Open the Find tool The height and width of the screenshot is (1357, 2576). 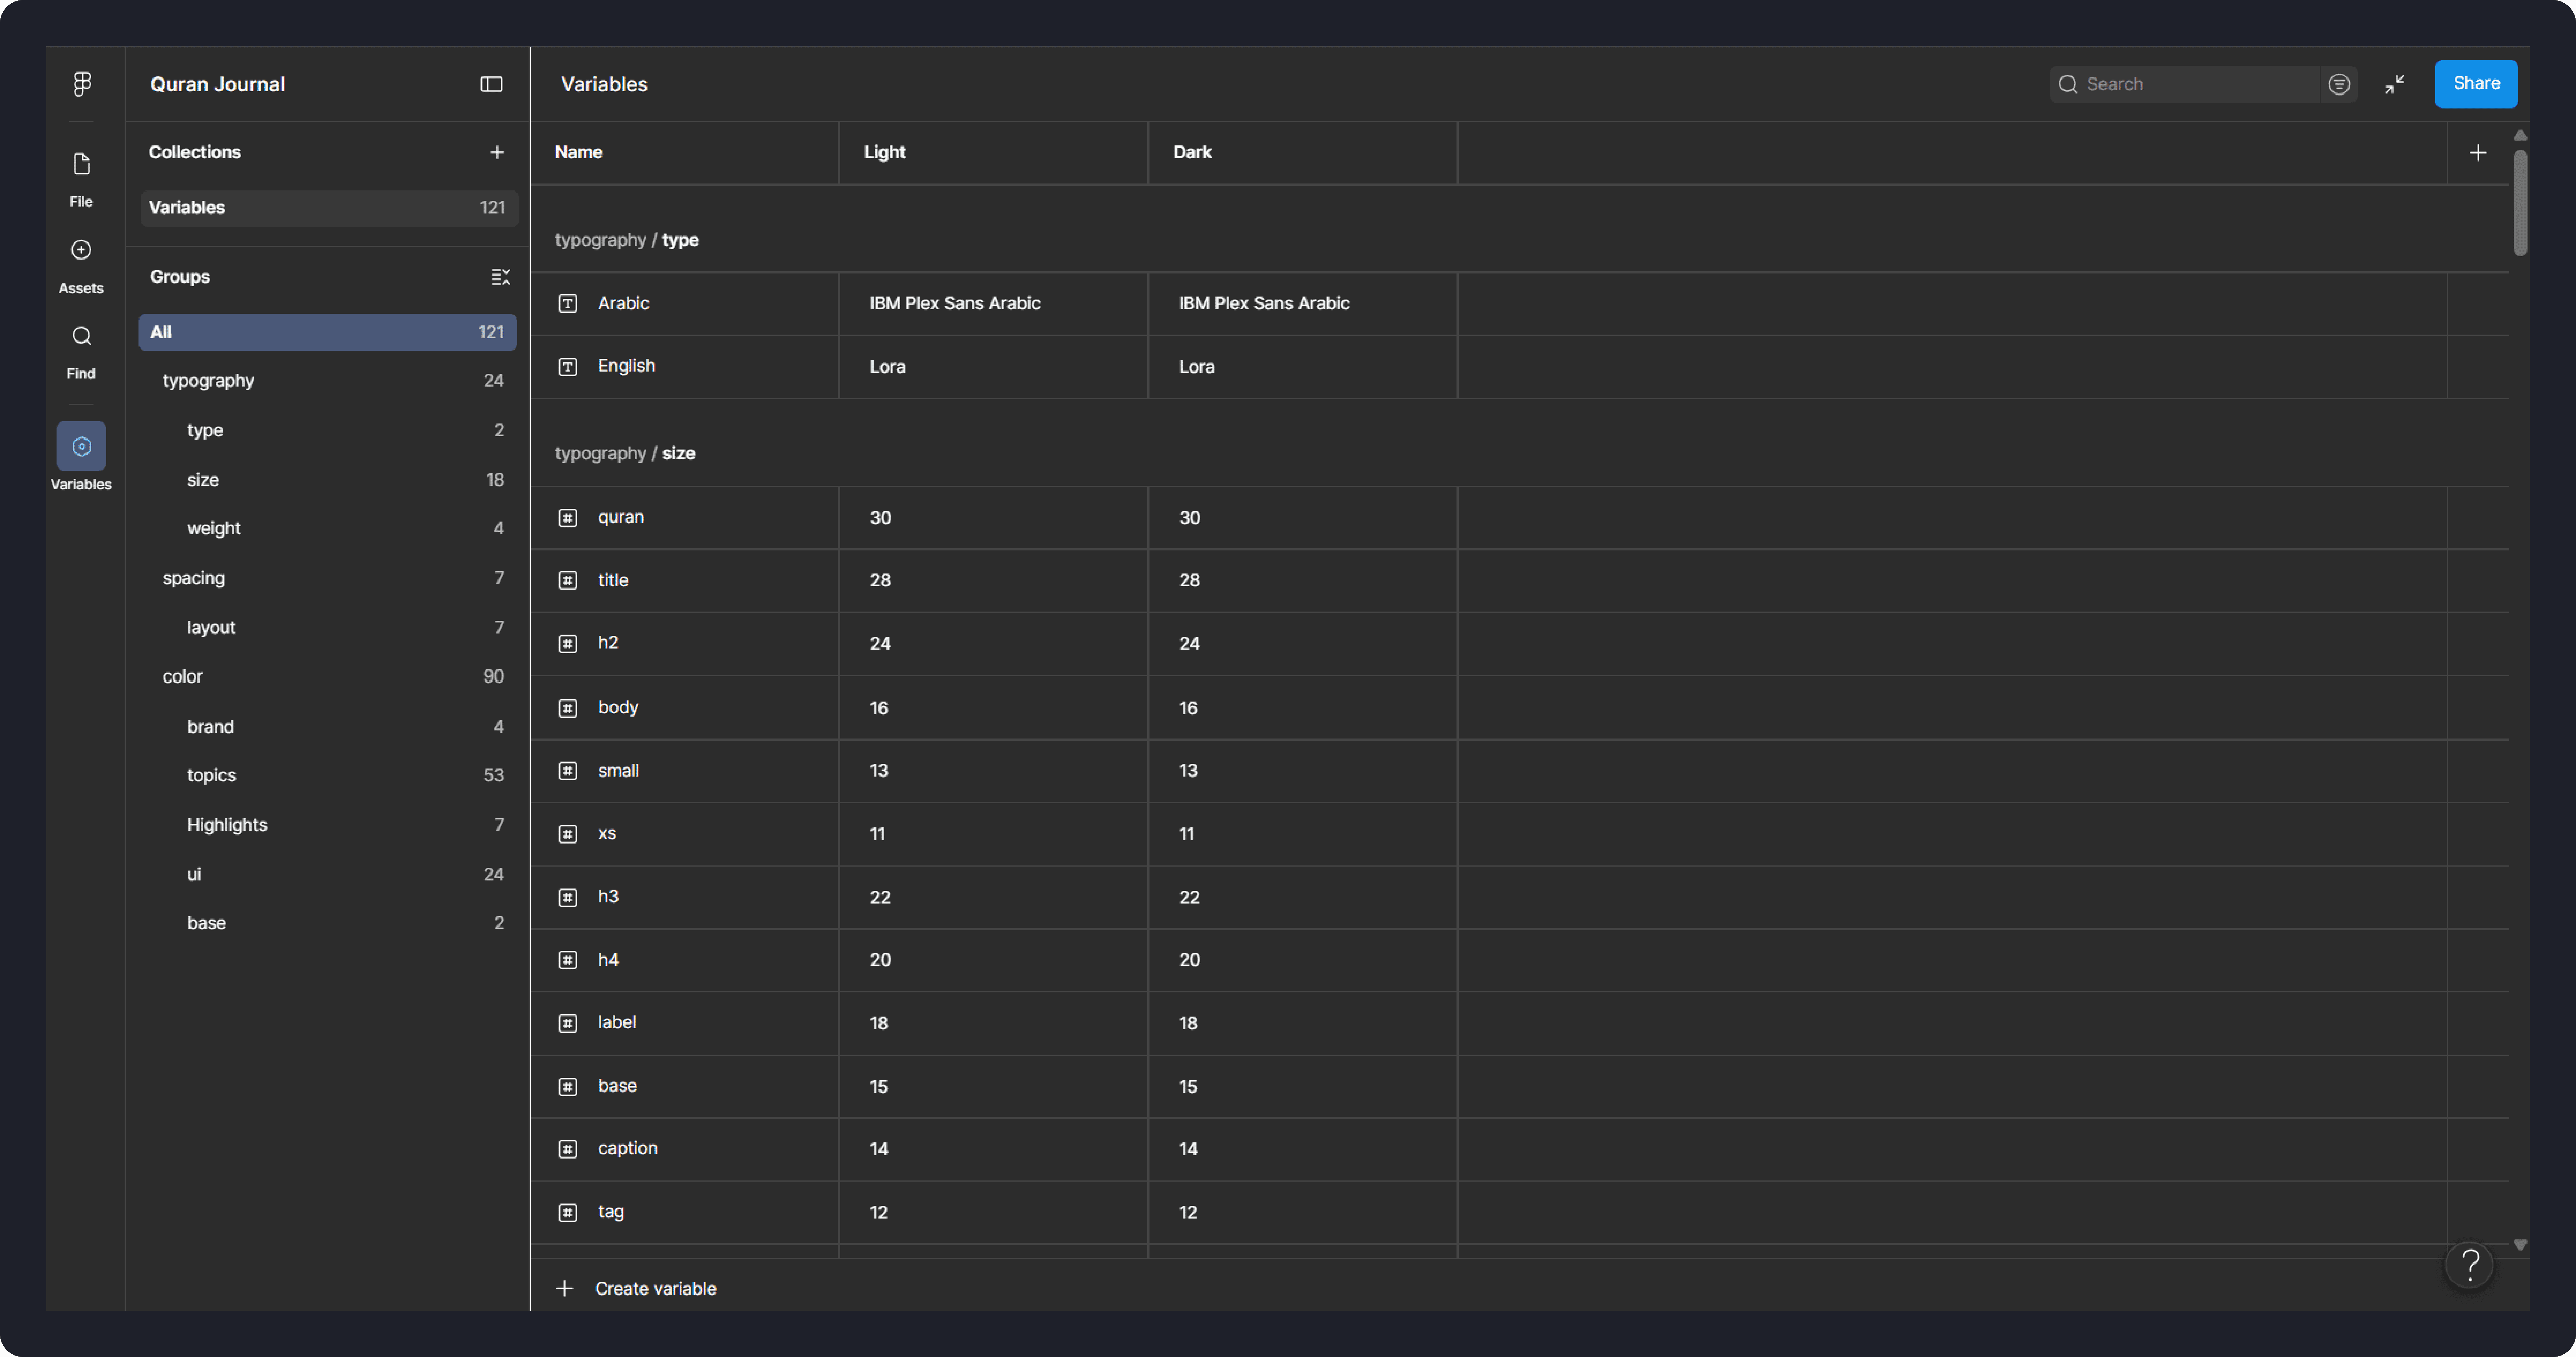(x=81, y=352)
